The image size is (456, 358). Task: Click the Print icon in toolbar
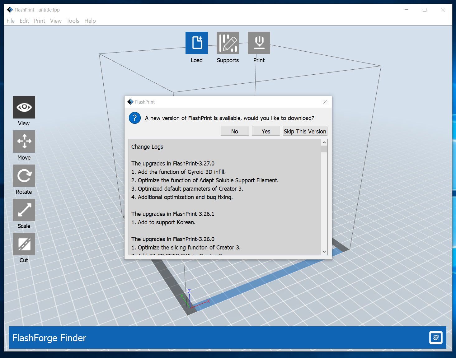coord(259,43)
